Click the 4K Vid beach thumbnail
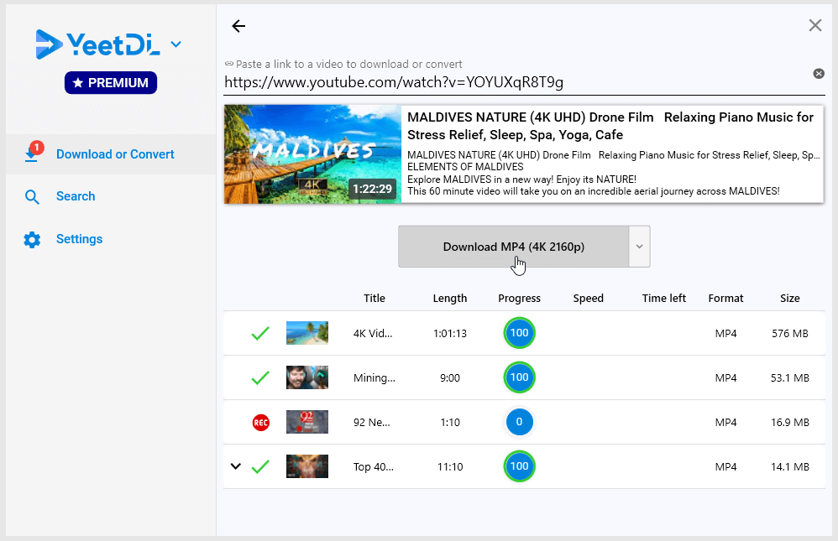838x541 pixels. coord(307,333)
